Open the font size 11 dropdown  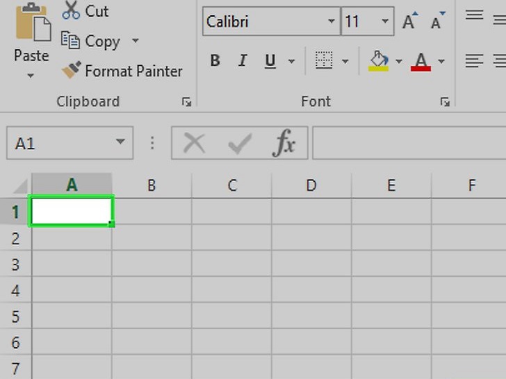[385, 22]
